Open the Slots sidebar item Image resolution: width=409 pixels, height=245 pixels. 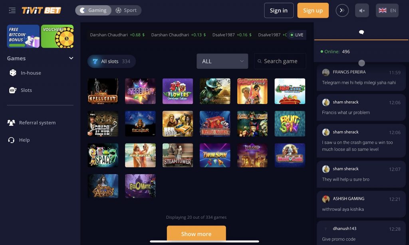(x=26, y=90)
